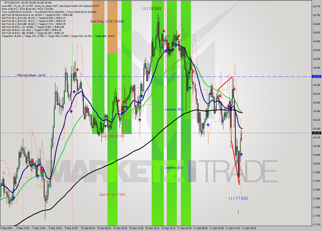Image resolution: width=322 pixels, height=231 pixels.
Task: Click the '9 Sep 22:30' time axis label
Action: click(x=71, y=228)
